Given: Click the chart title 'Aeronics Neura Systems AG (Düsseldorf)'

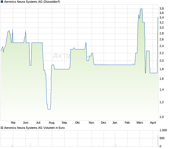Looking at the screenshot, I should pyautogui.click(x=32, y=2).
